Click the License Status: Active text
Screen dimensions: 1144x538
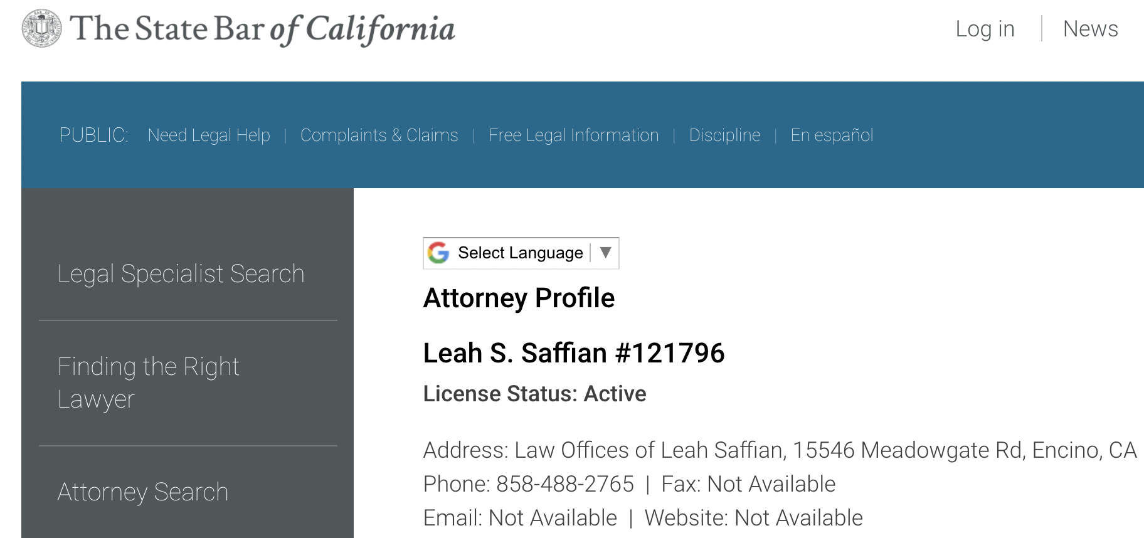pyautogui.click(x=534, y=394)
